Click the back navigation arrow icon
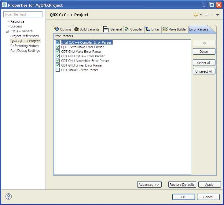Viewport: 224px width, 205px height. (x=196, y=15)
